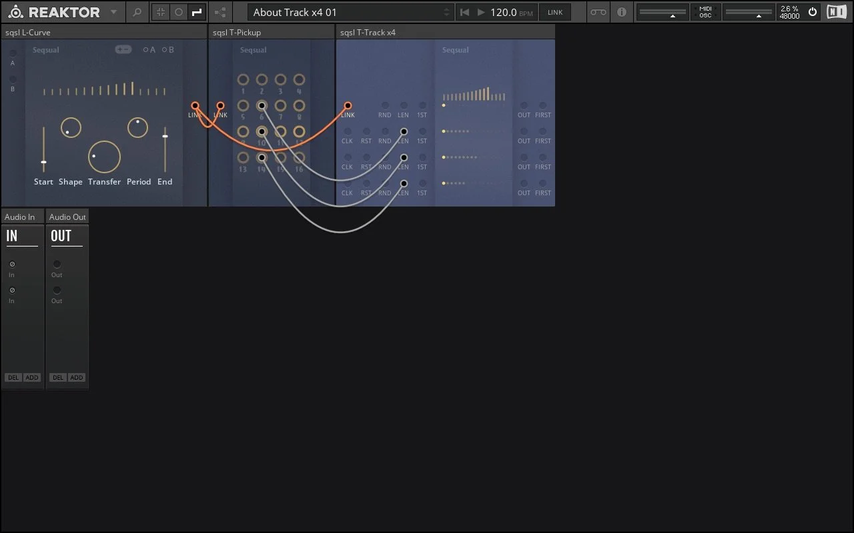854x533 pixels.
Task: Click the Start slider on L-Curve
Action: 43,150
